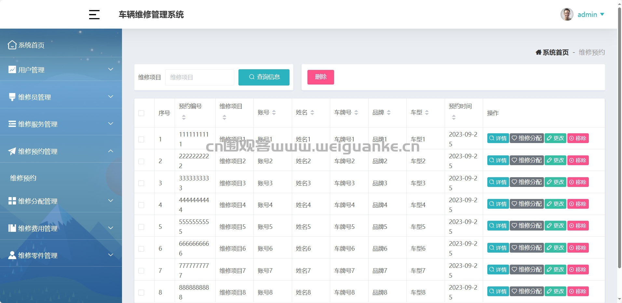Image resolution: width=622 pixels, height=303 pixels.
Task: Click the scrollbar down arrow
Action: 619,299
